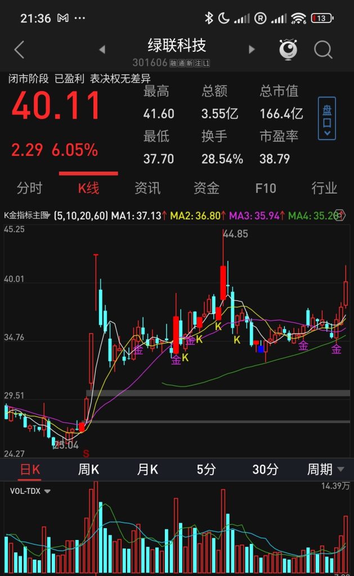354x576 pixels.
Task: Tap the 44.85 high price label
Action: [x=236, y=233]
